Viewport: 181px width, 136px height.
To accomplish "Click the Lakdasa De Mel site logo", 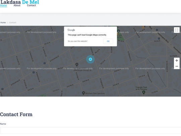I will 20,2.
